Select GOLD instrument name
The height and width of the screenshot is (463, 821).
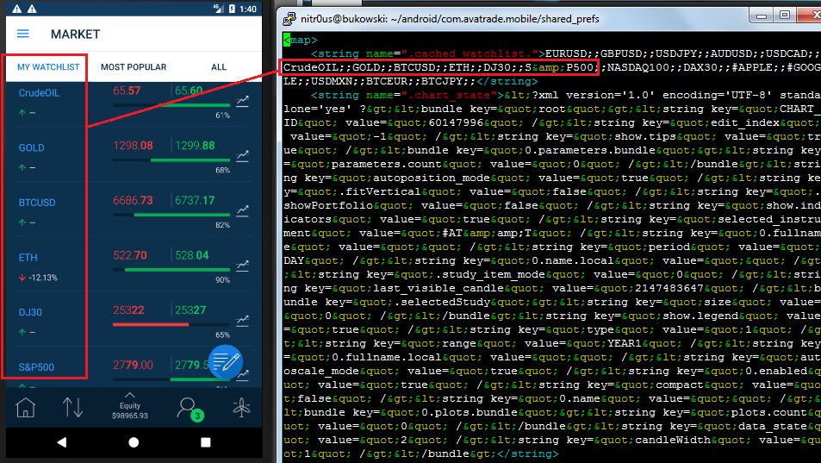31,148
